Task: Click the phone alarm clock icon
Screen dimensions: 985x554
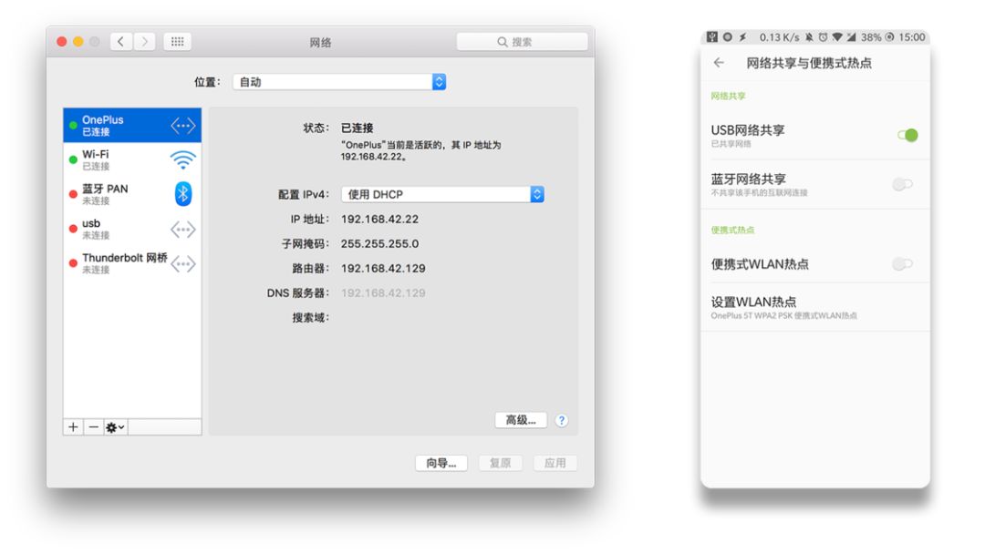Action: pos(823,37)
